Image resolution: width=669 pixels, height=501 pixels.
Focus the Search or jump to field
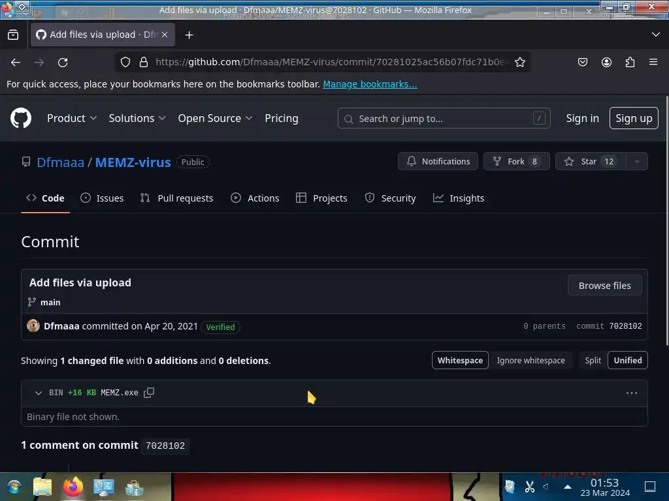coord(444,118)
